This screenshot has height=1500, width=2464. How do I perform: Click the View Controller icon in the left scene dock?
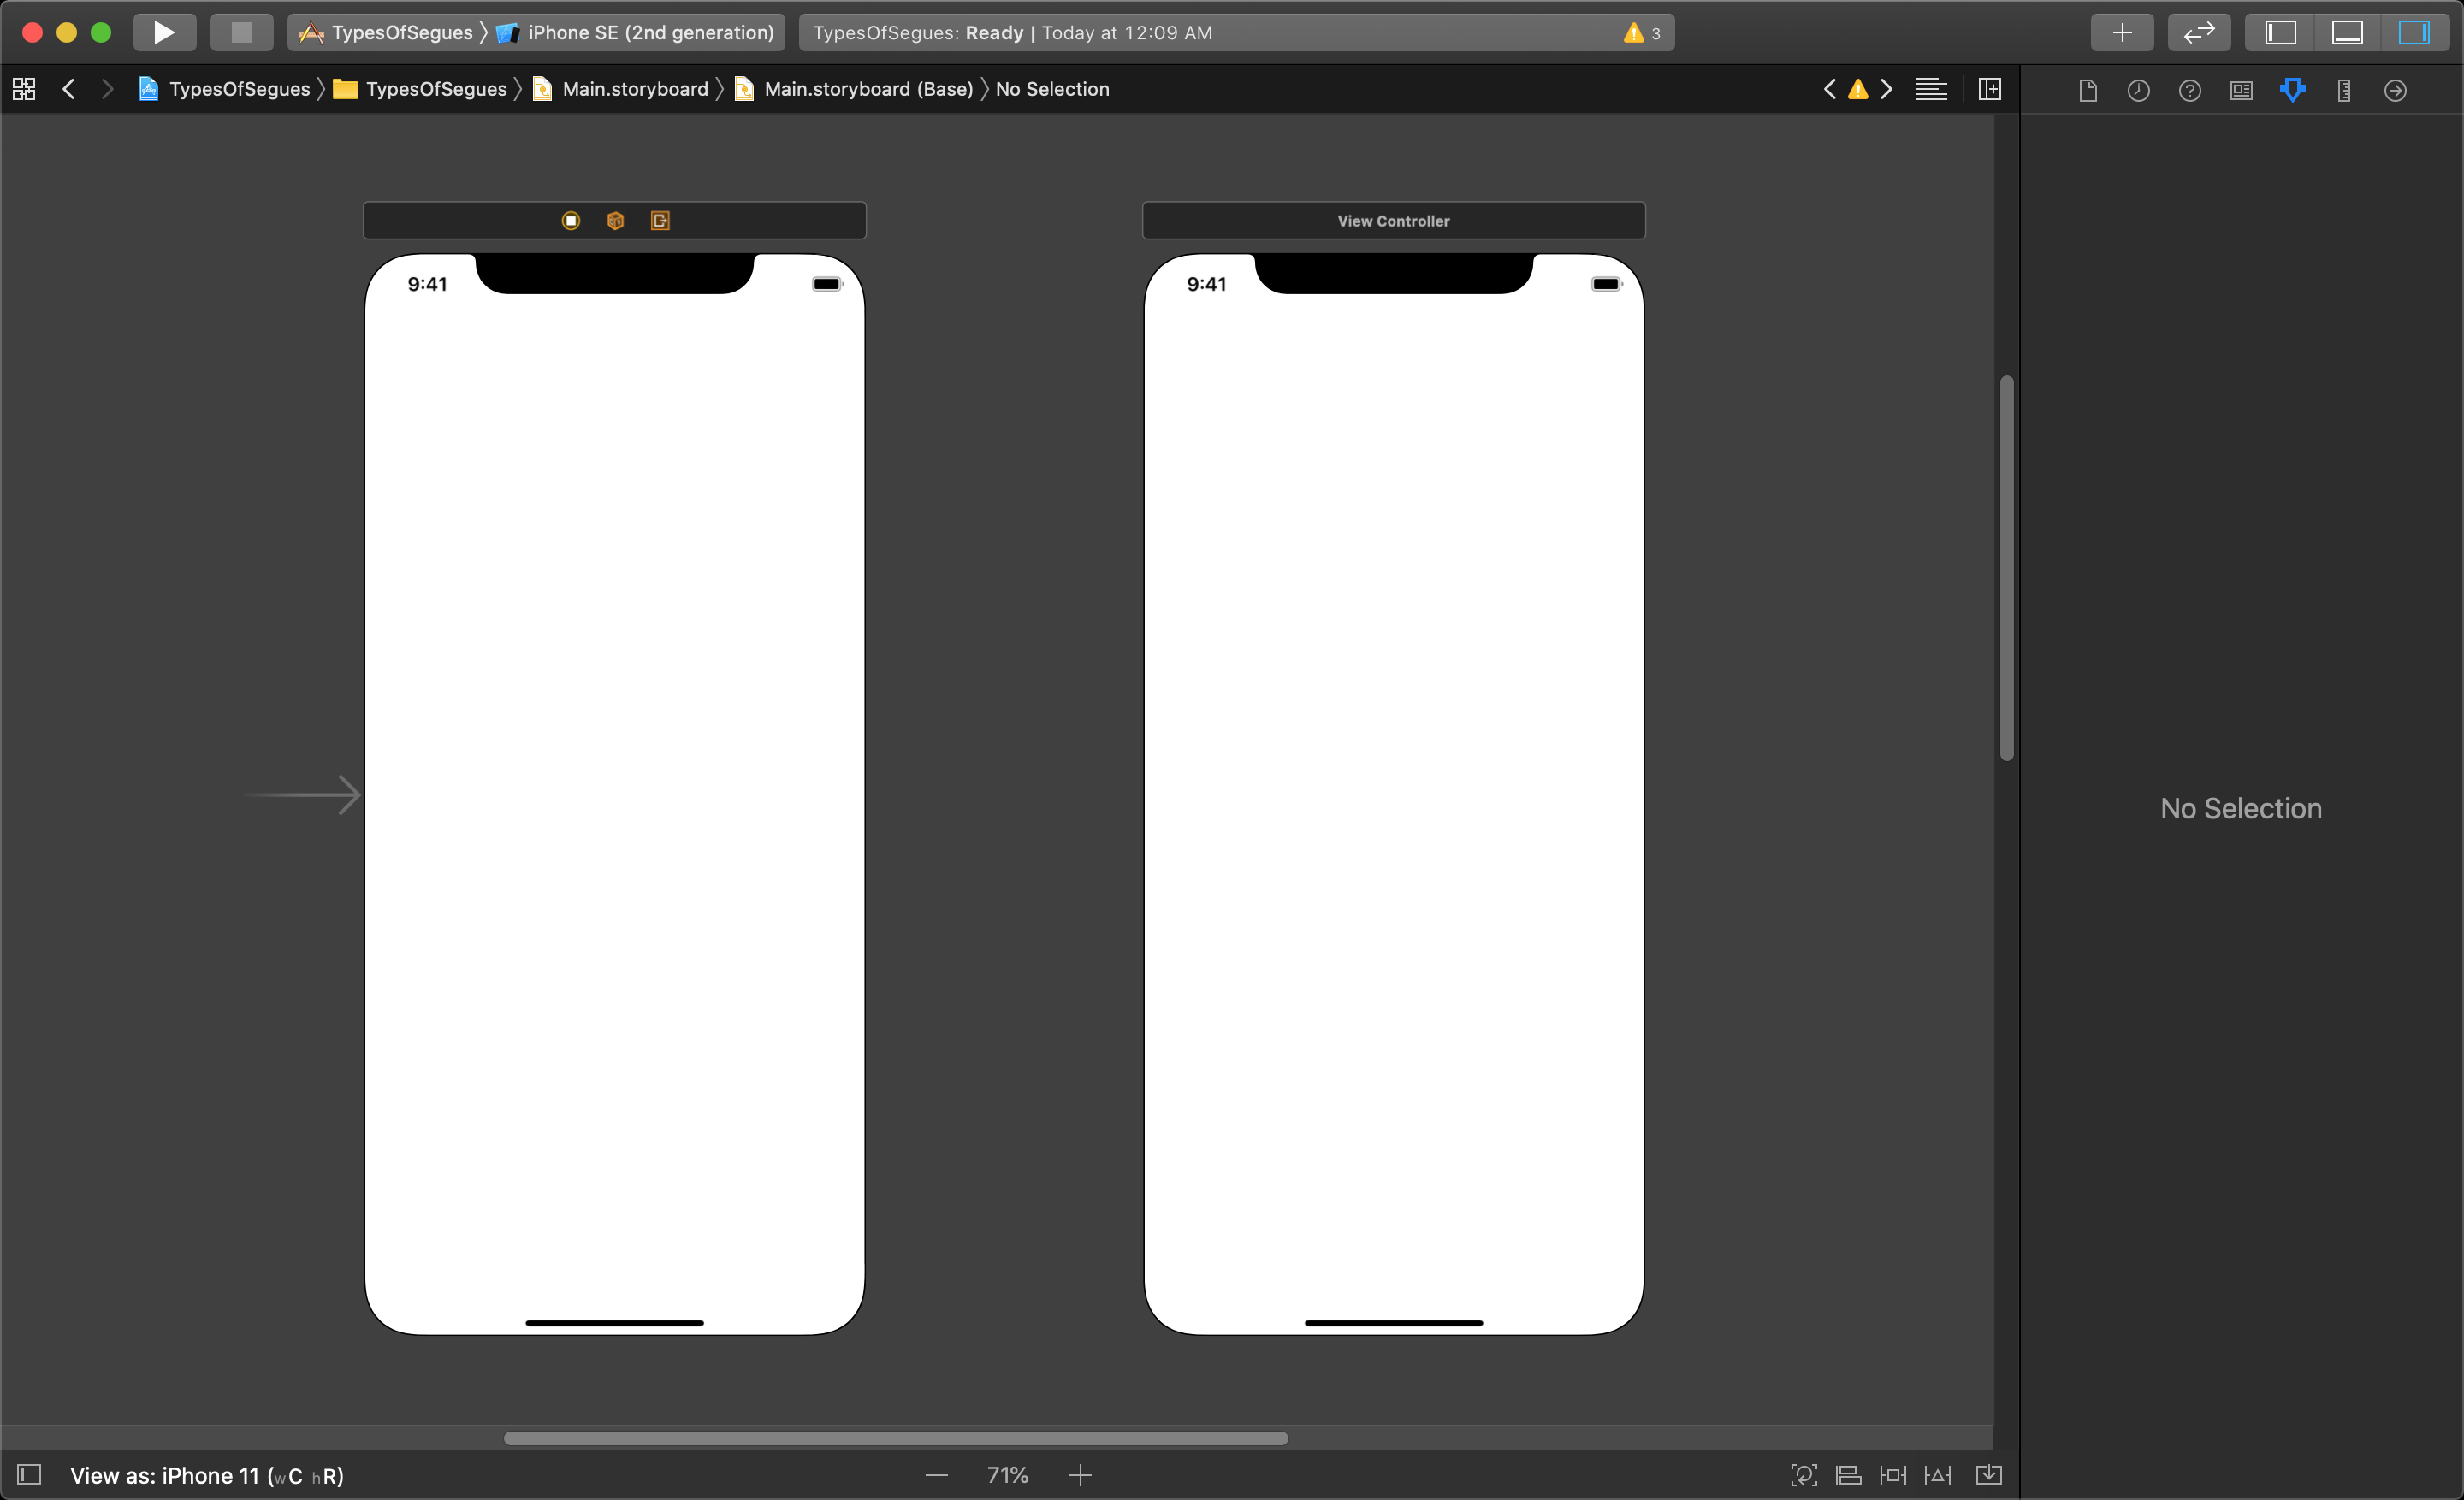(x=571, y=221)
